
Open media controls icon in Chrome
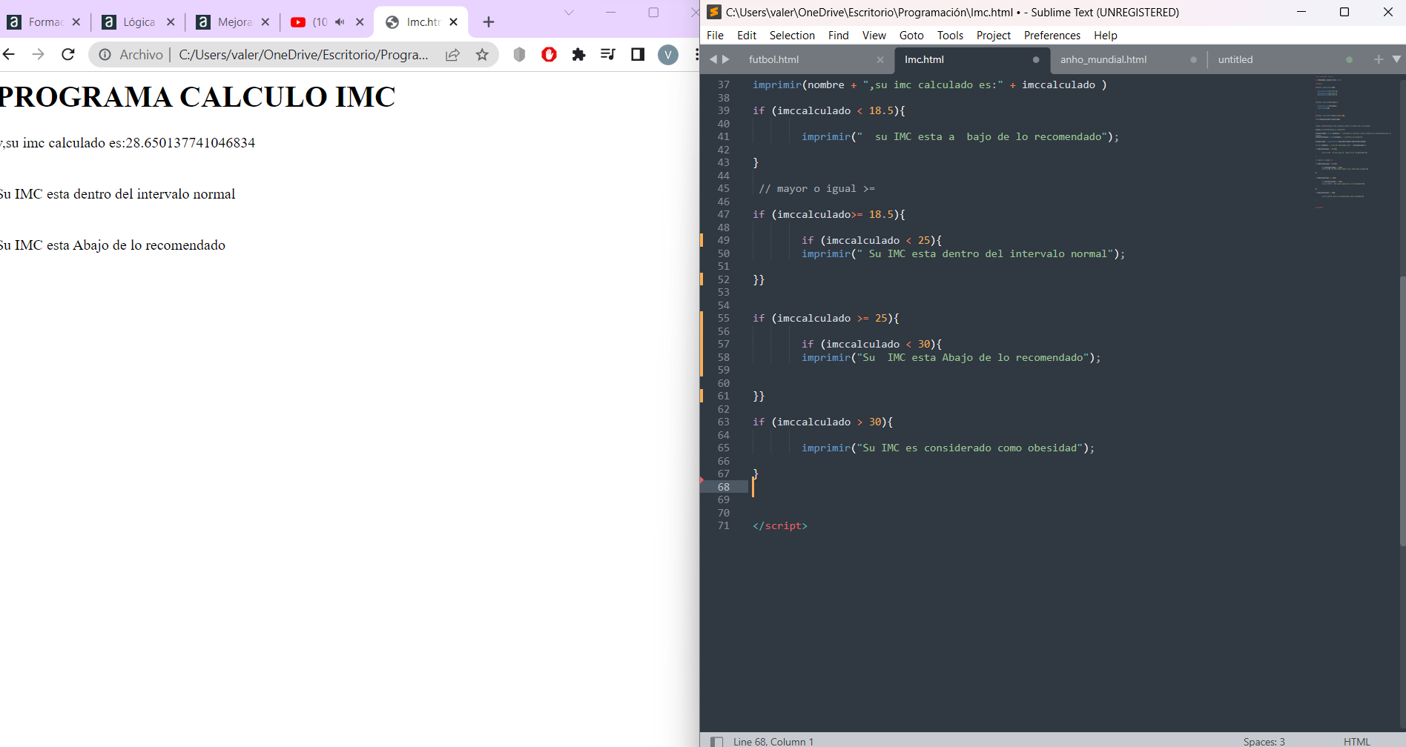click(x=608, y=54)
